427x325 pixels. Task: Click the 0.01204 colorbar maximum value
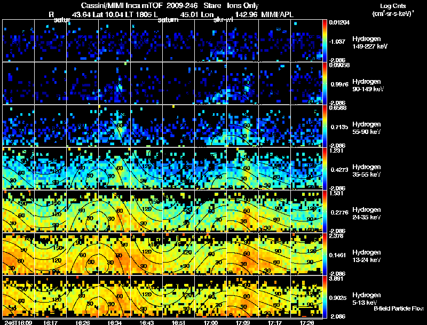tap(339, 22)
